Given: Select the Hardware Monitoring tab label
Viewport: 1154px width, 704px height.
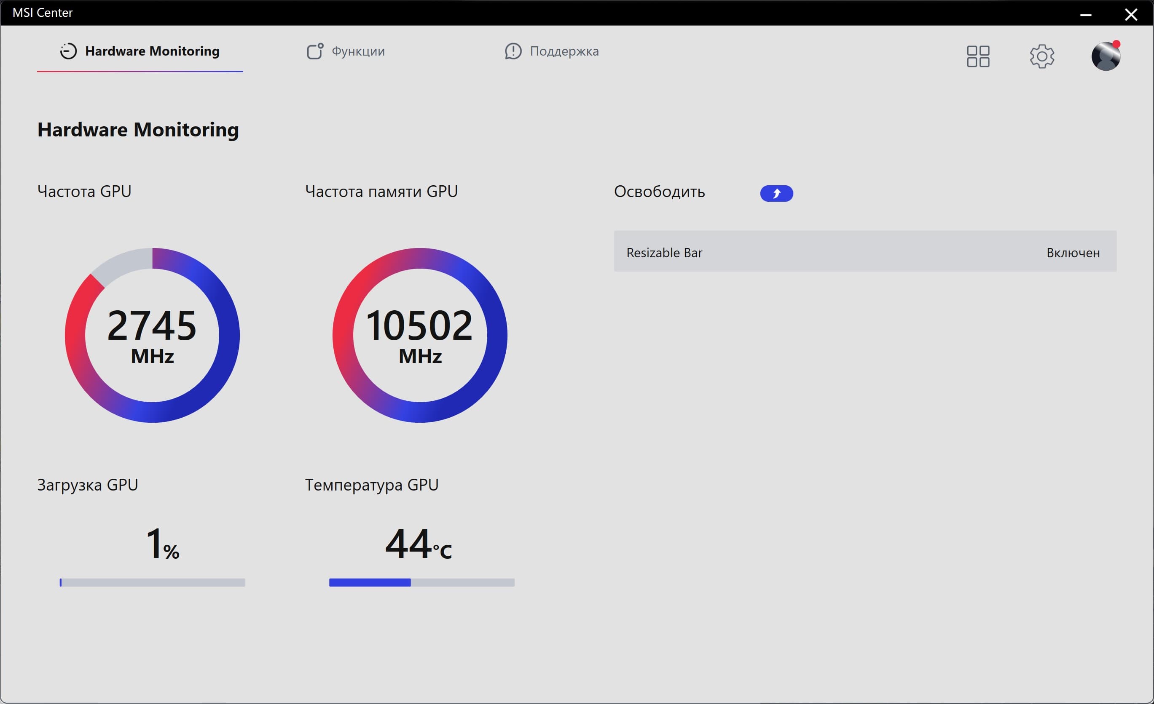Looking at the screenshot, I should (152, 51).
